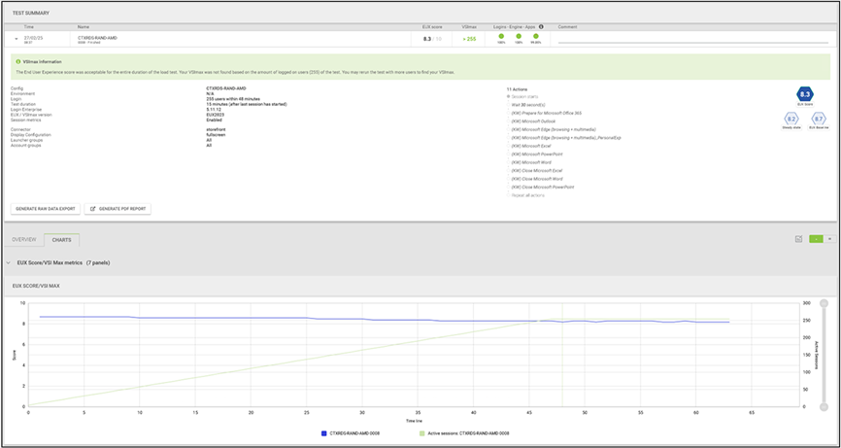841x448 pixels.
Task: Click the green Apps status indicator
Action: (536, 36)
